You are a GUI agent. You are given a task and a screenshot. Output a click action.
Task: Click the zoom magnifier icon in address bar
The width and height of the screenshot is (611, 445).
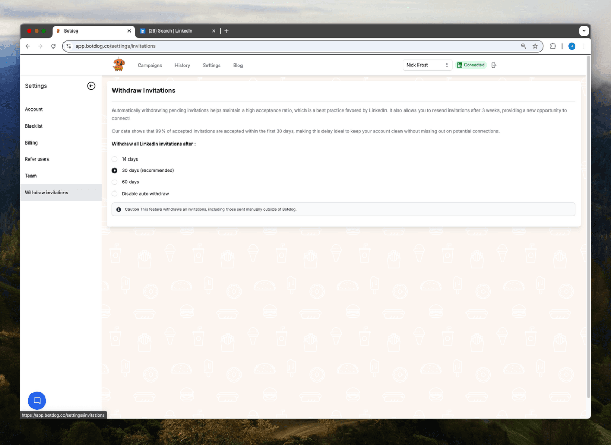pos(523,46)
